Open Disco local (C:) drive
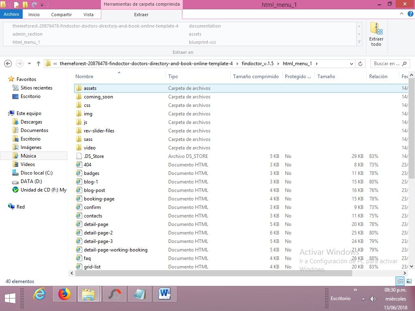415x311 pixels. point(36,173)
